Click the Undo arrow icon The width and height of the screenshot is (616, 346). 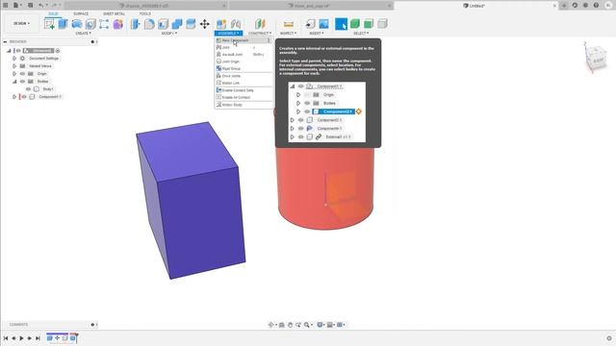41,5
